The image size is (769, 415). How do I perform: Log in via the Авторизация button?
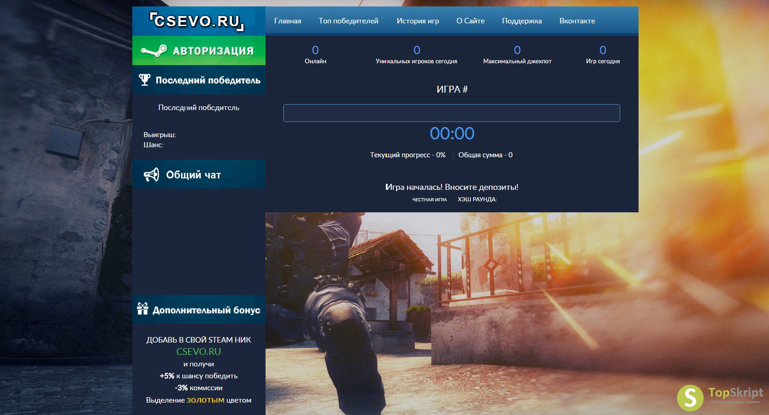click(199, 50)
